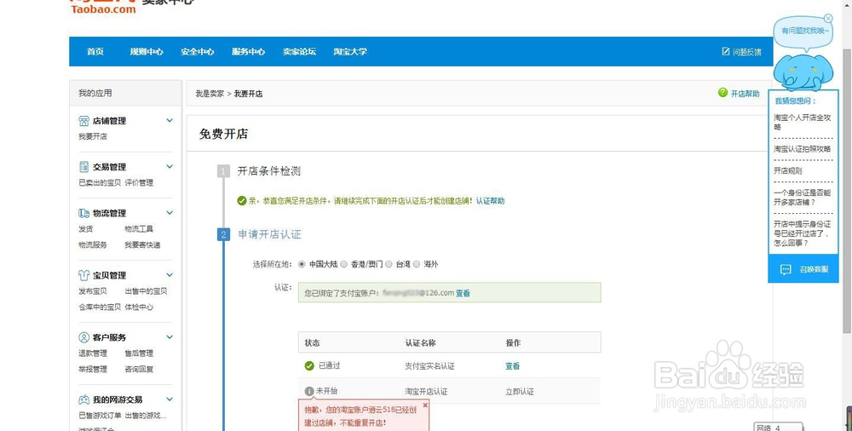Click the customer service (客户服务) person icon
Screen dimensions: 852x431
click(83, 337)
